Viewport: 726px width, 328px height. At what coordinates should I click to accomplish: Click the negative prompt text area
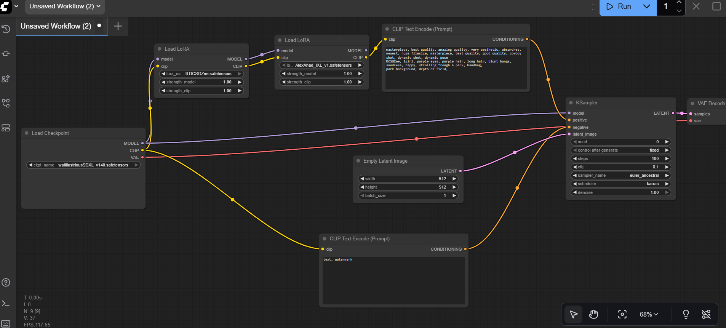394,280
